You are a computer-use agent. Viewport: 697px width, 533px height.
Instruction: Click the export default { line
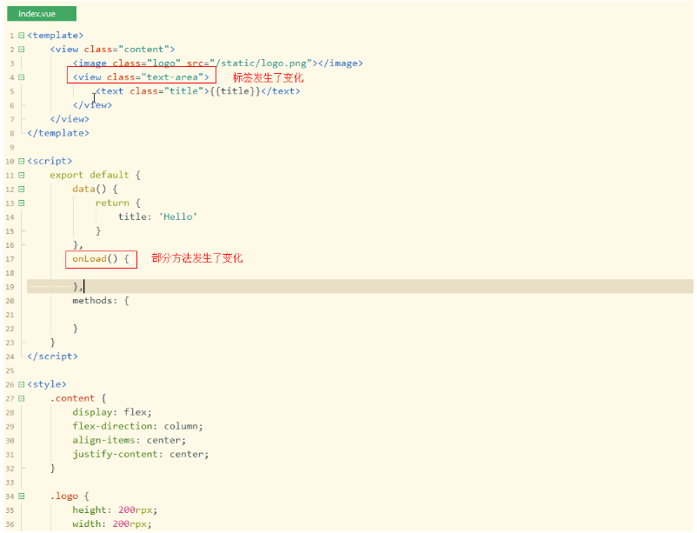95,175
